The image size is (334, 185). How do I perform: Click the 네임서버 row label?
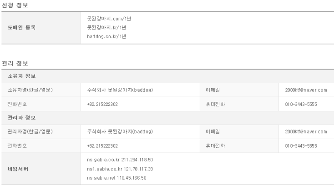18,169
